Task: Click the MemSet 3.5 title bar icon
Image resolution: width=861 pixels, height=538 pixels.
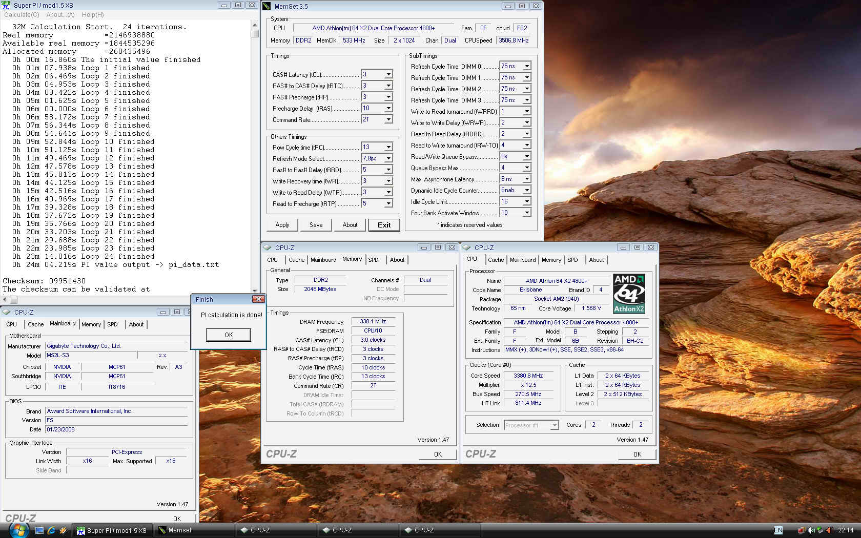Action: pyautogui.click(x=267, y=6)
